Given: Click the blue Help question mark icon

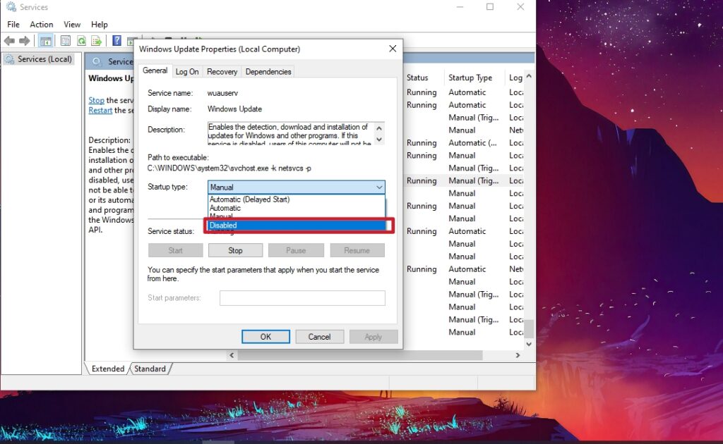Looking at the screenshot, I should tap(117, 41).
